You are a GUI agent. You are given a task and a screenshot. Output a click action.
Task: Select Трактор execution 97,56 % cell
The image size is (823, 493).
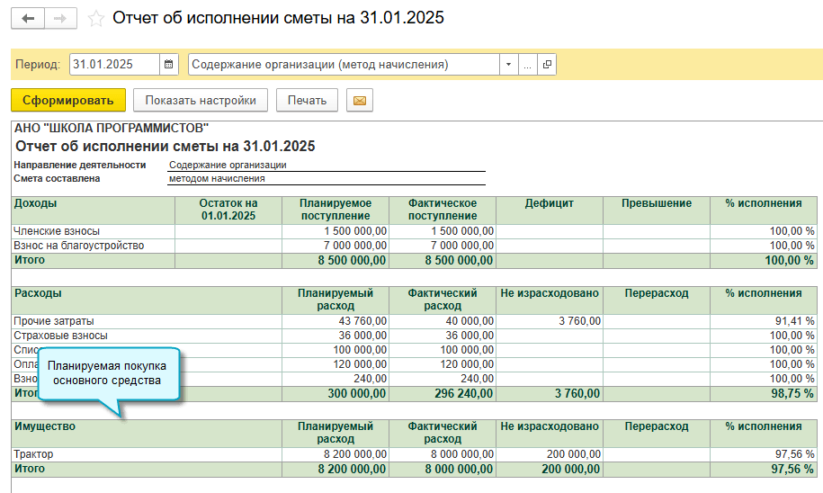[764, 454]
